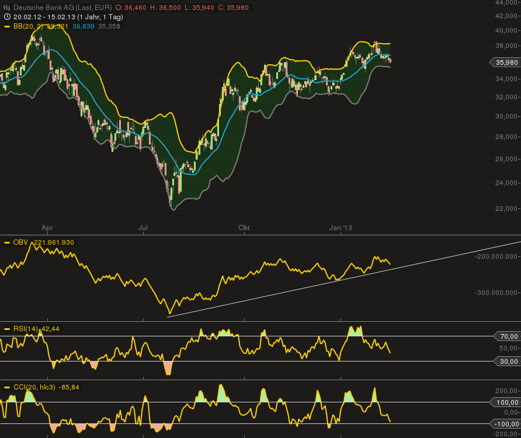Click the yellow BB legend marker
The width and height of the screenshot is (521, 438).
pyautogui.click(x=6, y=27)
